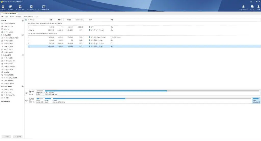
Task: Collapse the ウィザード sidebar section
Action: 23,21
